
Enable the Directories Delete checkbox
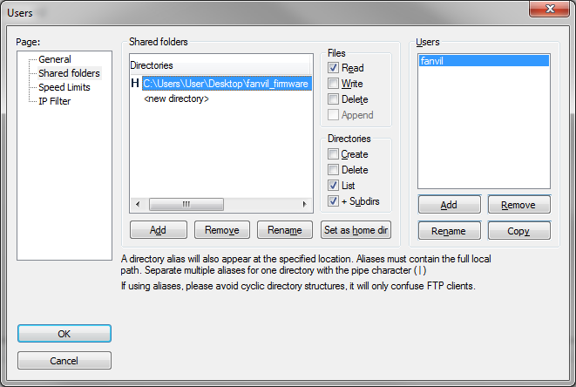pyautogui.click(x=333, y=170)
